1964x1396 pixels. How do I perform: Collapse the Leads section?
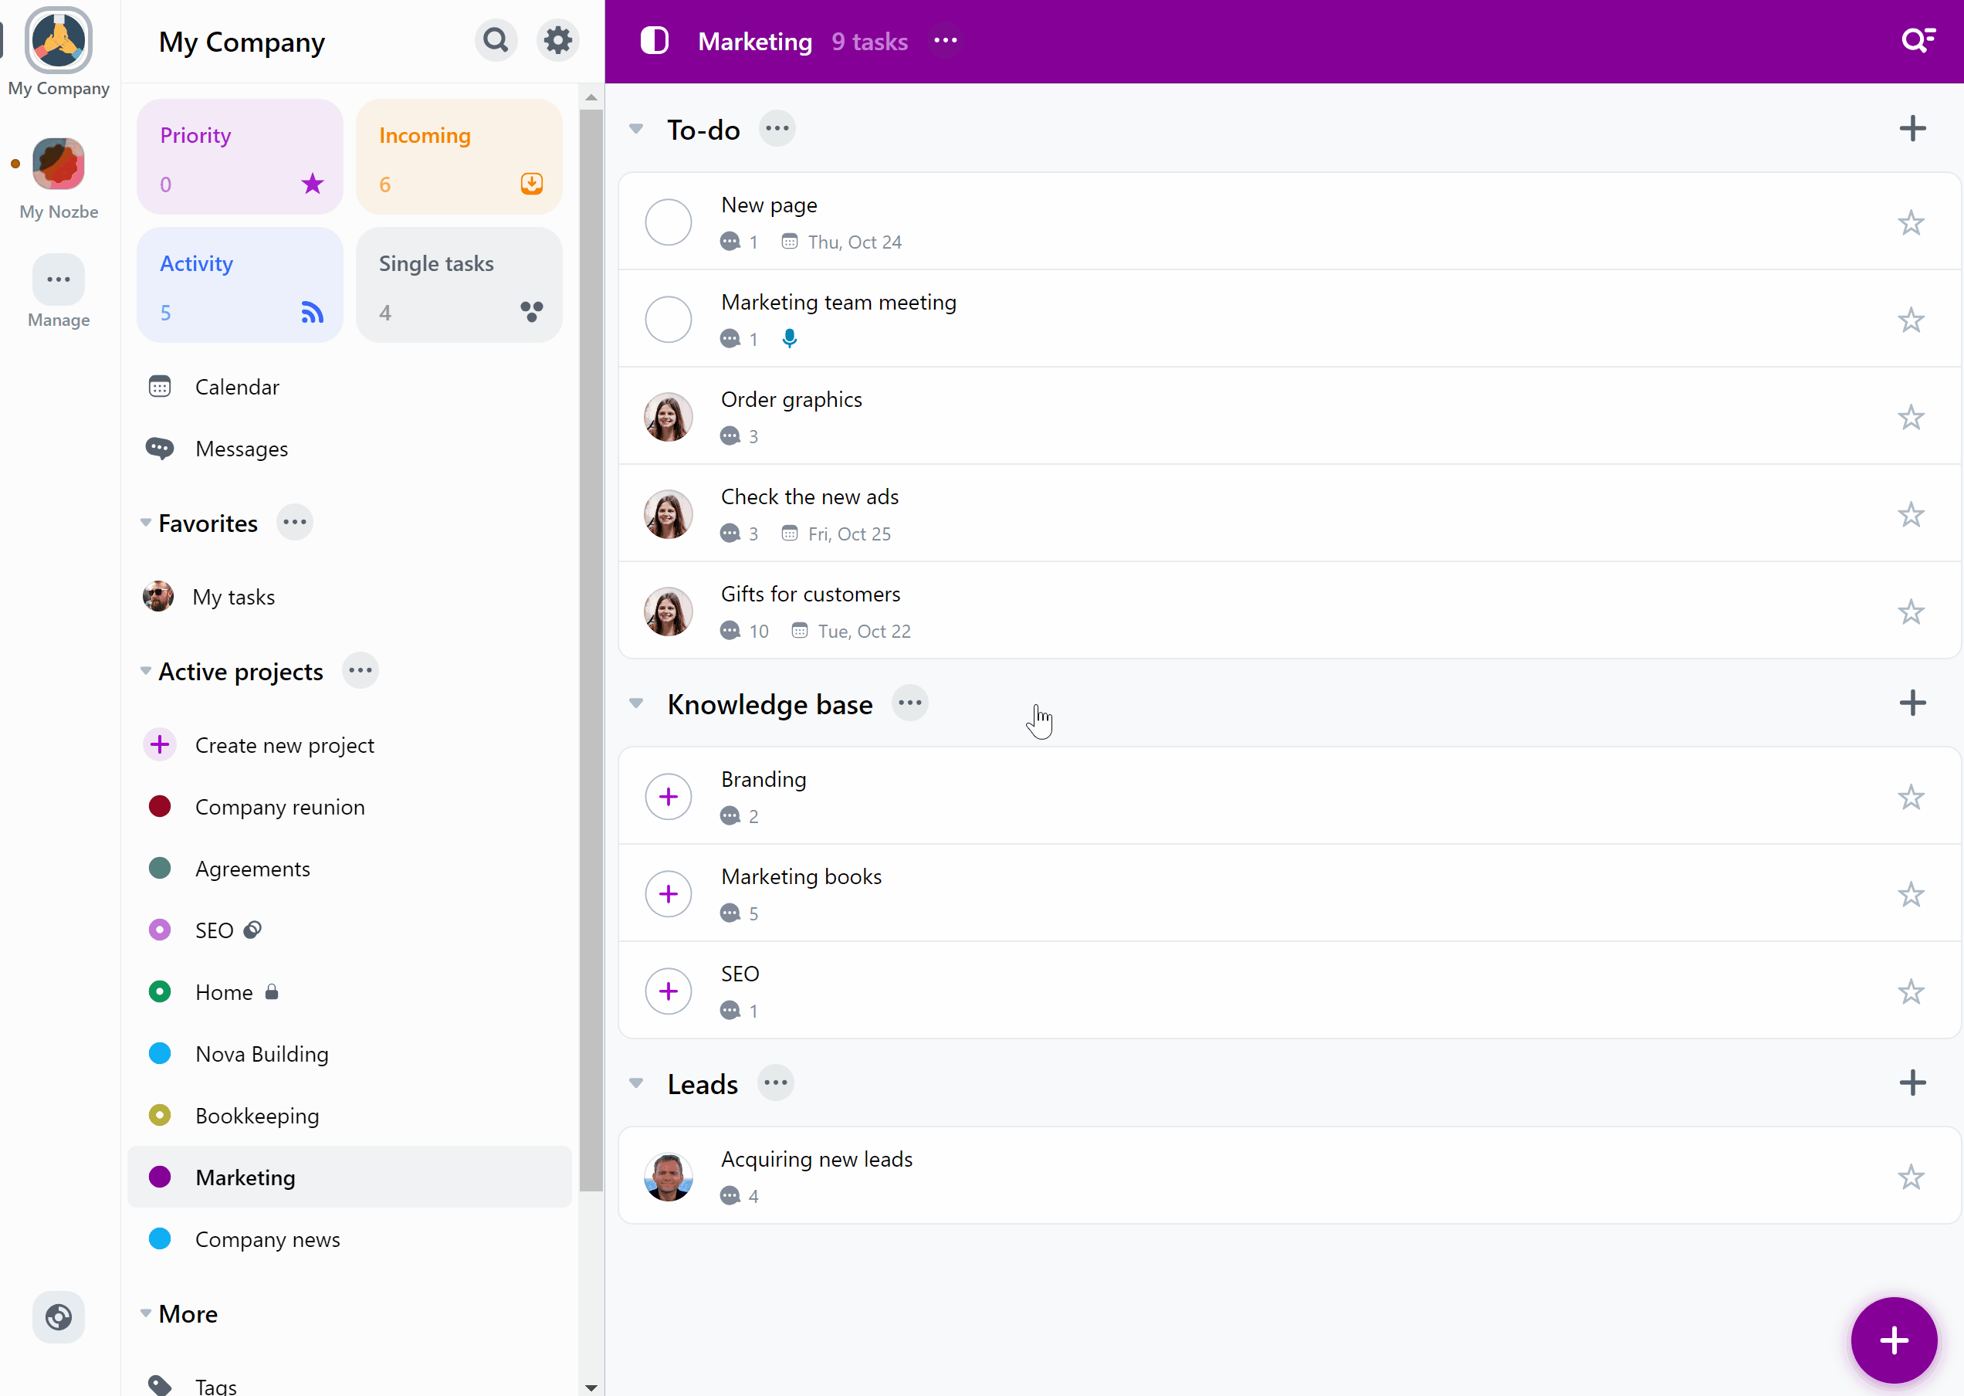click(636, 1082)
